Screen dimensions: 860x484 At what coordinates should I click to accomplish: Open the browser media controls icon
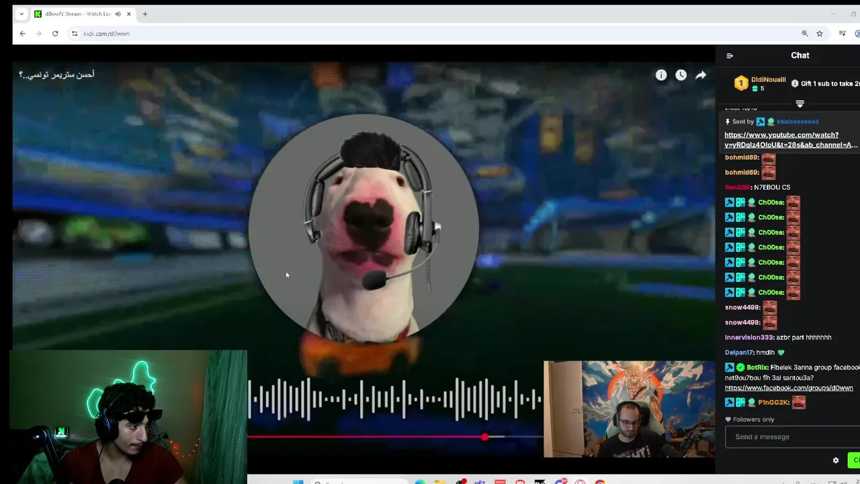coord(842,34)
